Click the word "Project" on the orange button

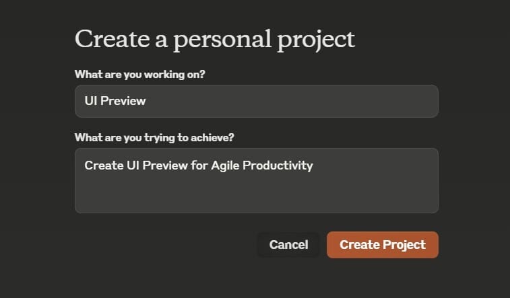pos(404,245)
